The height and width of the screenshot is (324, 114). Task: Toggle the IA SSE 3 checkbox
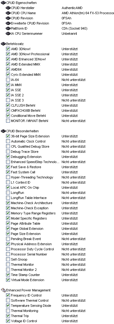[8, 100]
